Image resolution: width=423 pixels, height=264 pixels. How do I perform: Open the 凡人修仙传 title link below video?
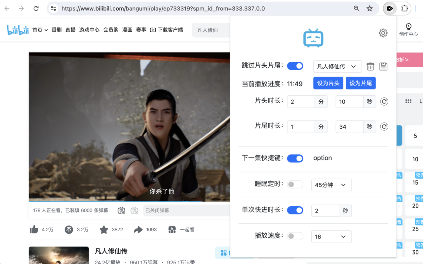coord(111,251)
